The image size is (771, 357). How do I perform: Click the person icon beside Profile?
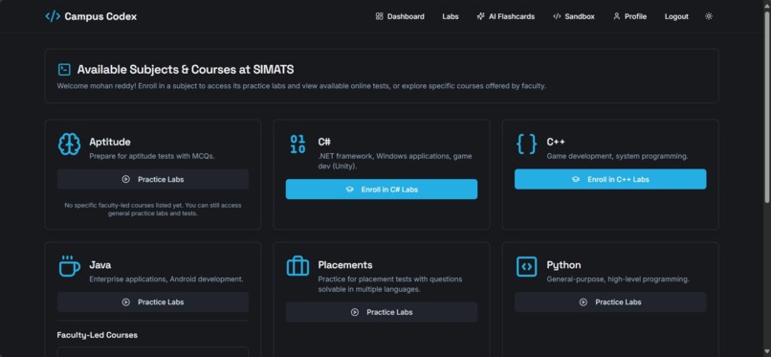[617, 16]
